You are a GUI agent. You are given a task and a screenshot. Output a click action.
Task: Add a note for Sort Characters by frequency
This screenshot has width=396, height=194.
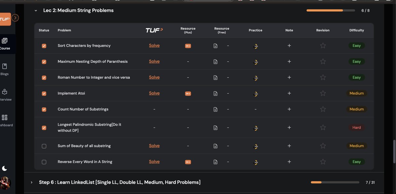(x=289, y=46)
